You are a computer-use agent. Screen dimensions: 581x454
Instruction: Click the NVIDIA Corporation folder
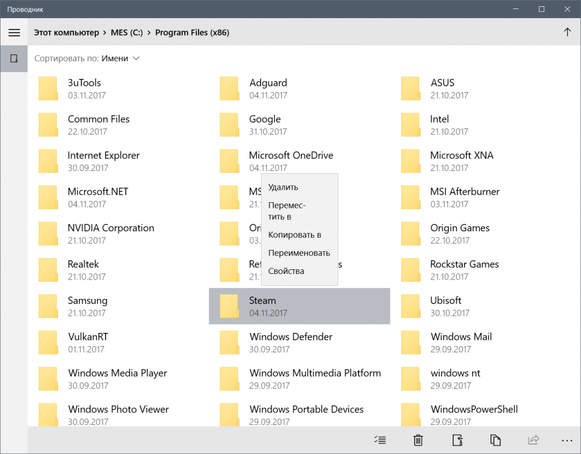(111, 233)
